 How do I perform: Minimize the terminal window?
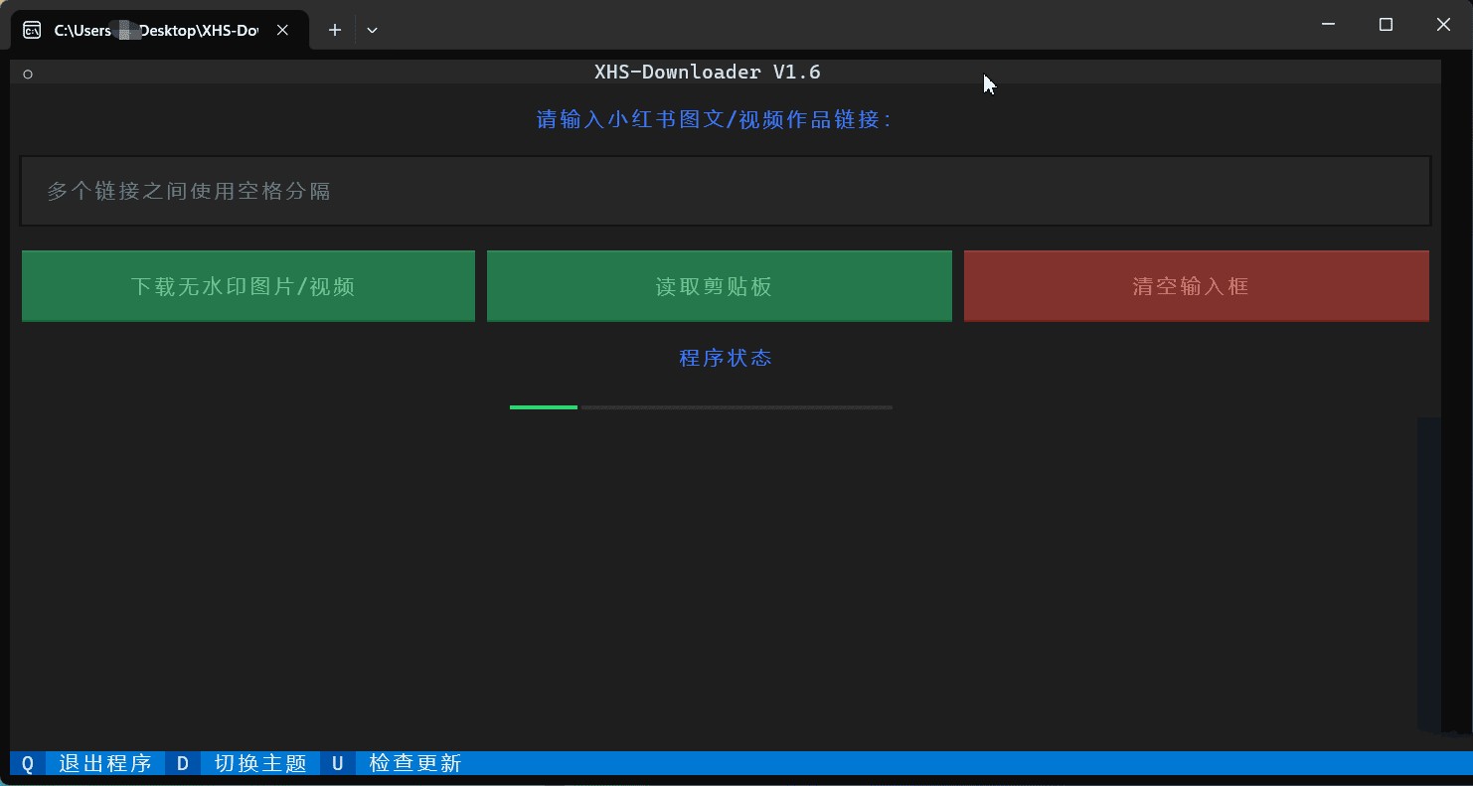click(x=1328, y=25)
